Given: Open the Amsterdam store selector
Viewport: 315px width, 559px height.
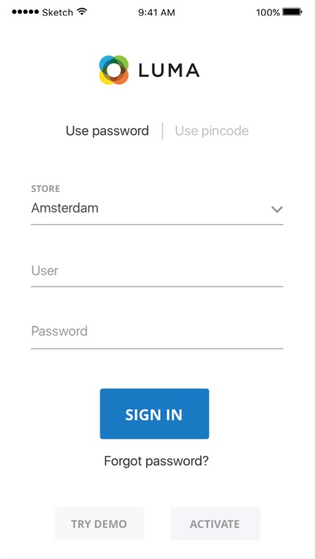Looking at the screenshot, I should point(157,209).
